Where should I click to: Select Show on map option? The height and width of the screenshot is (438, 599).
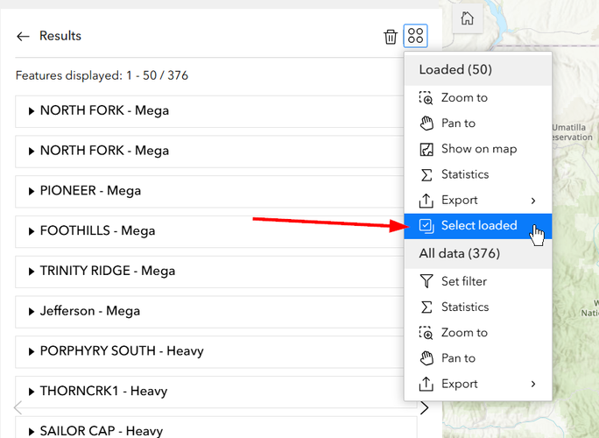click(477, 149)
